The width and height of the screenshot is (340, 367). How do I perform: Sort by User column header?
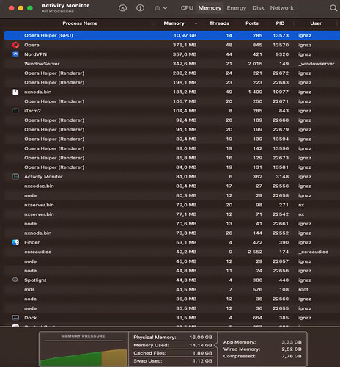(316, 23)
